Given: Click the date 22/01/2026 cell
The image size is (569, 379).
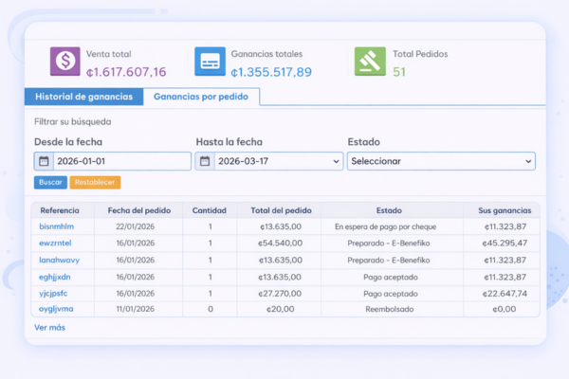Looking at the screenshot, I should coord(135,226).
